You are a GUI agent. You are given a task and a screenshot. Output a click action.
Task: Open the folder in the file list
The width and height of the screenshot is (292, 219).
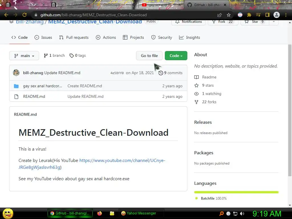[42, 86]
